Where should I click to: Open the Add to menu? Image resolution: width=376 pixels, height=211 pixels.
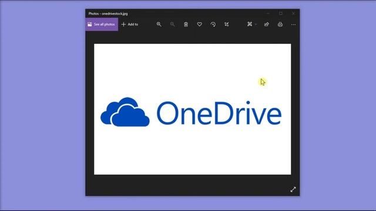(x=130, y=25)
